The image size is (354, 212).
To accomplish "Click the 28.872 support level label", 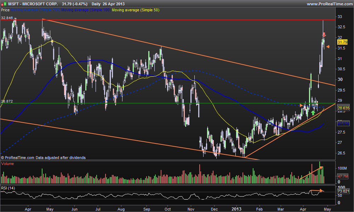I will tap(7, 101).
